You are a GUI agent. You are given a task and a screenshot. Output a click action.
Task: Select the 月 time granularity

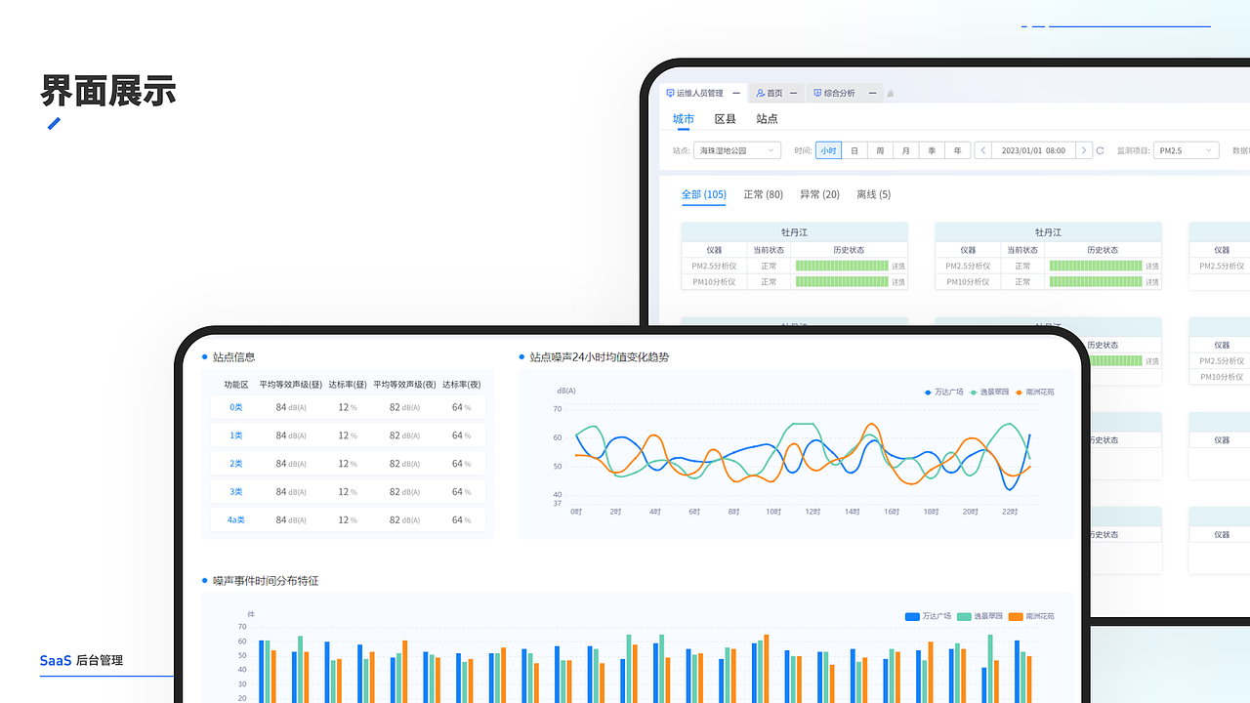pyautogui.click(x=906, y=150)
